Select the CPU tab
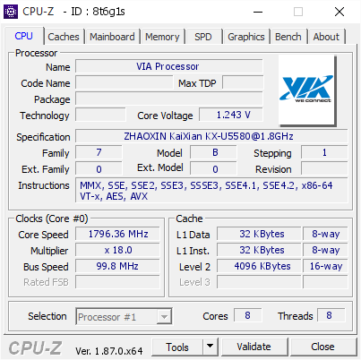 click(24, 36)
